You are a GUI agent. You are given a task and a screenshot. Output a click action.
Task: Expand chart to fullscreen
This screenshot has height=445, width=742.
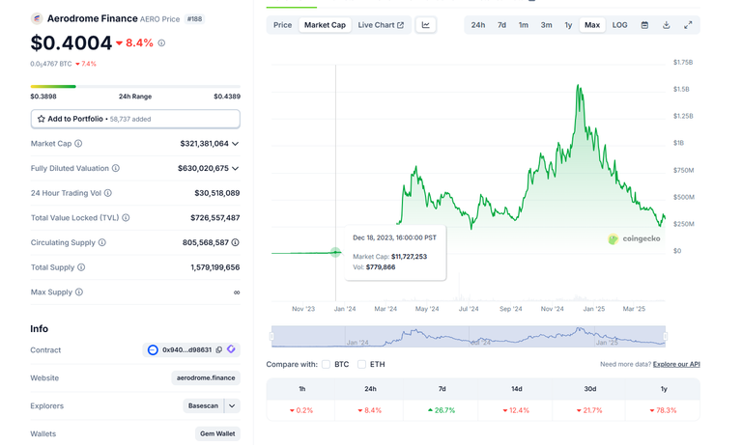point(688,25)
